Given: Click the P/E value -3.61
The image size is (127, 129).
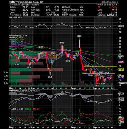Looking at the screenshot, I should click(57, 7).
